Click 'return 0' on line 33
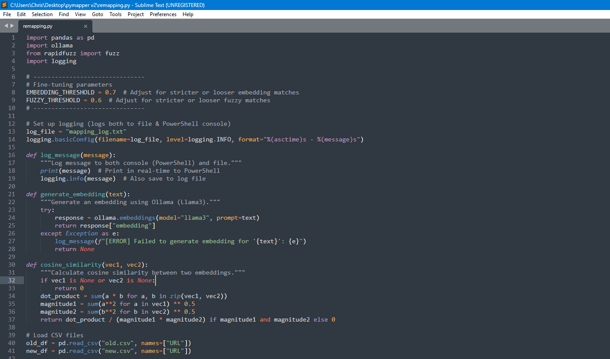This screenshot has height=359, width=610. [x=69, y=288]
